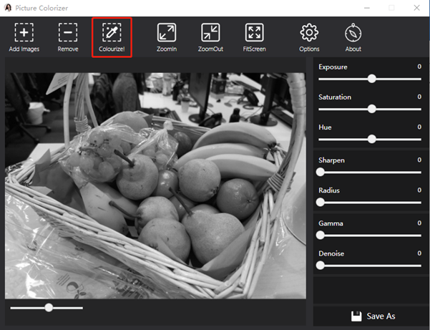Image resolution: width=430 pixels, height=330 pixels.
Task: Click the fruit basket image preview
Action: 155,185
